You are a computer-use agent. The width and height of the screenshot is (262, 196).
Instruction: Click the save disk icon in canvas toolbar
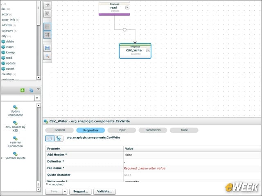click(47, 48)
